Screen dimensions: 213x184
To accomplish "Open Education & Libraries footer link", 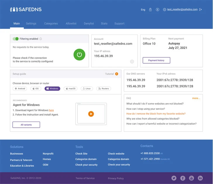I will (x=22, y=166).
